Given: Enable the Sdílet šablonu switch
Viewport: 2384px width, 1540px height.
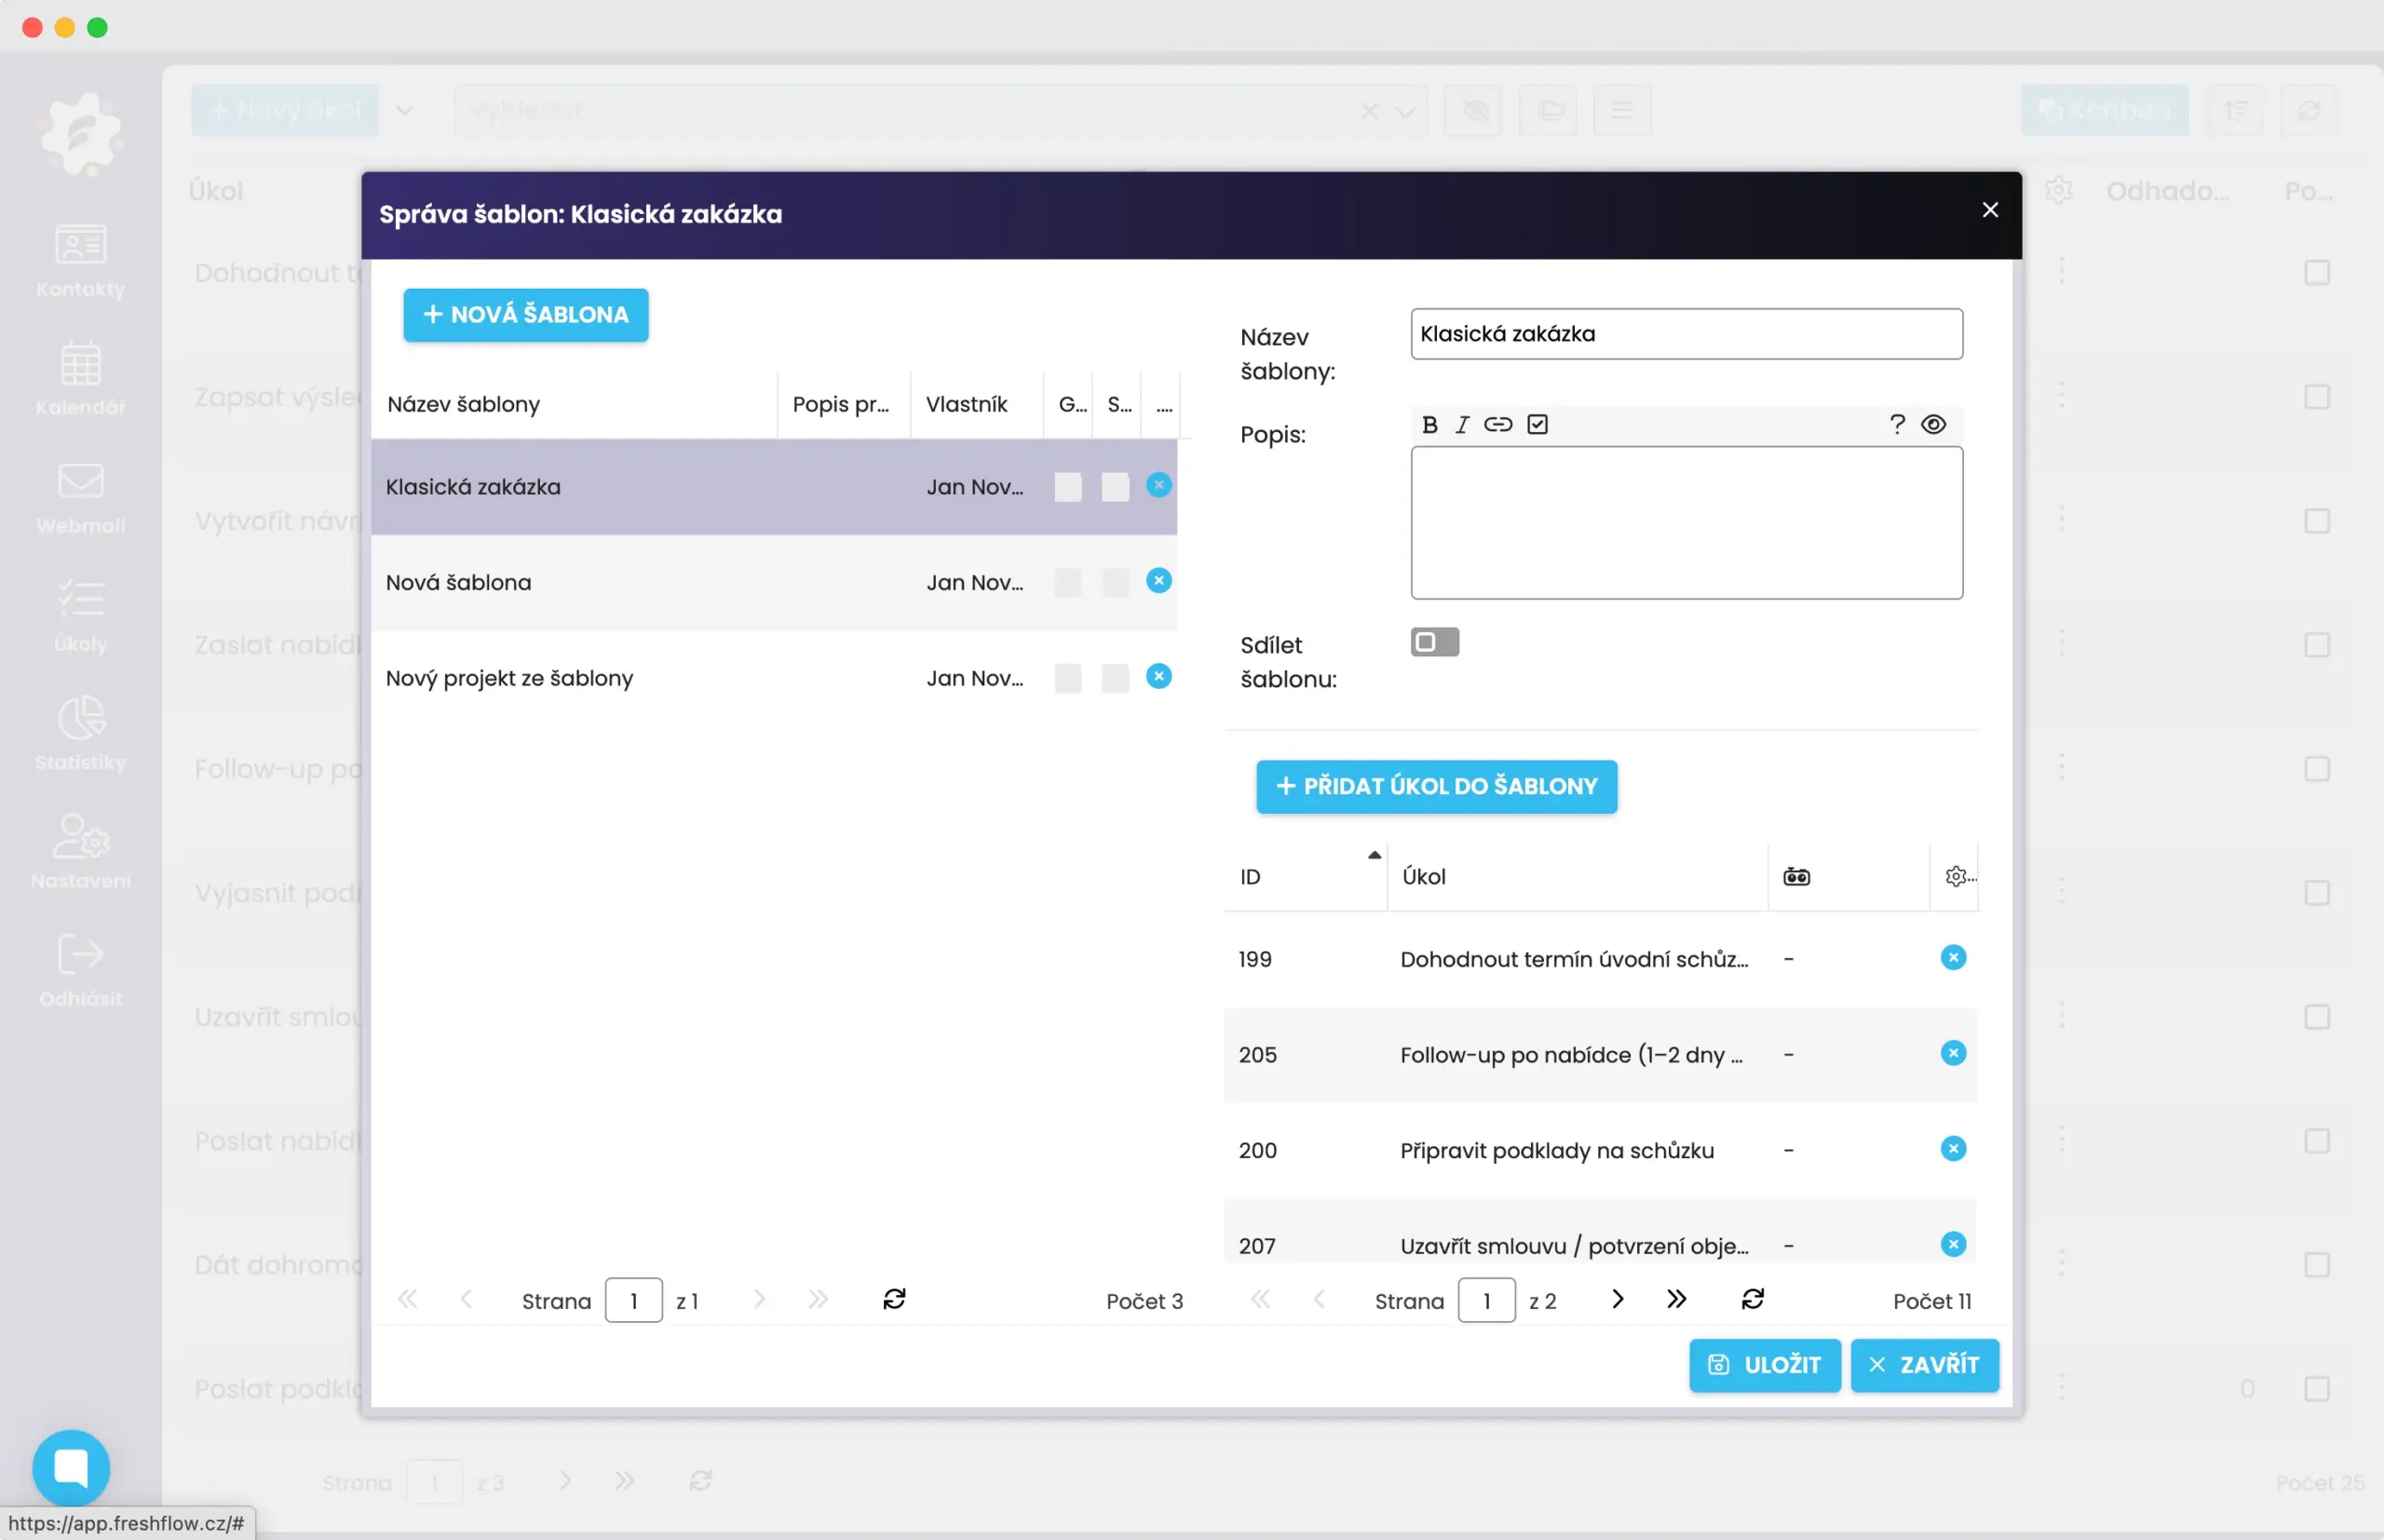Looking at the screenshot, I should click(x=1434, y=642).
